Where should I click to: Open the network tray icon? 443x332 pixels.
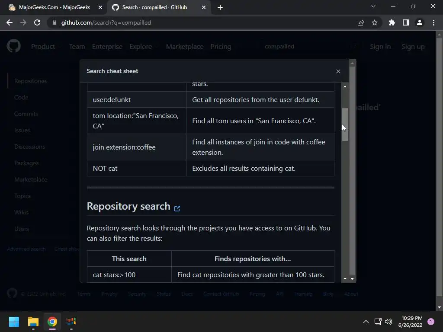pyautogui.click(x=378, y=322)
